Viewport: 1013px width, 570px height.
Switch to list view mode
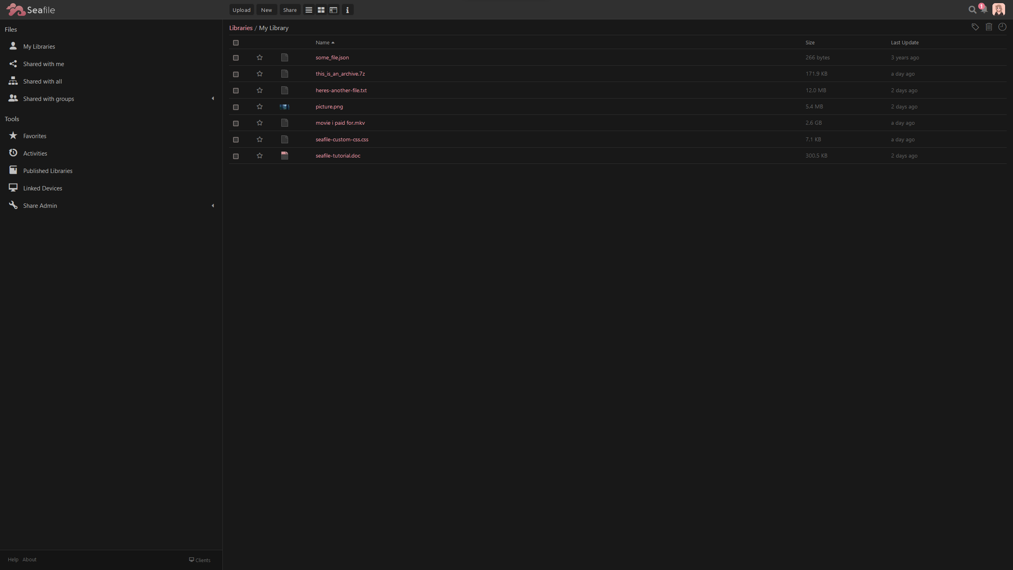coord(309,10)
